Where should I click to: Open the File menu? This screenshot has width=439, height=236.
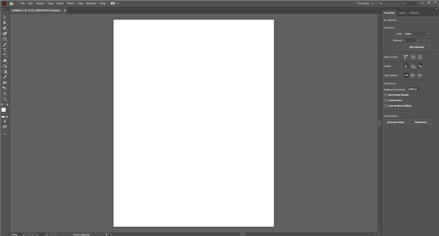pos(22,3)
